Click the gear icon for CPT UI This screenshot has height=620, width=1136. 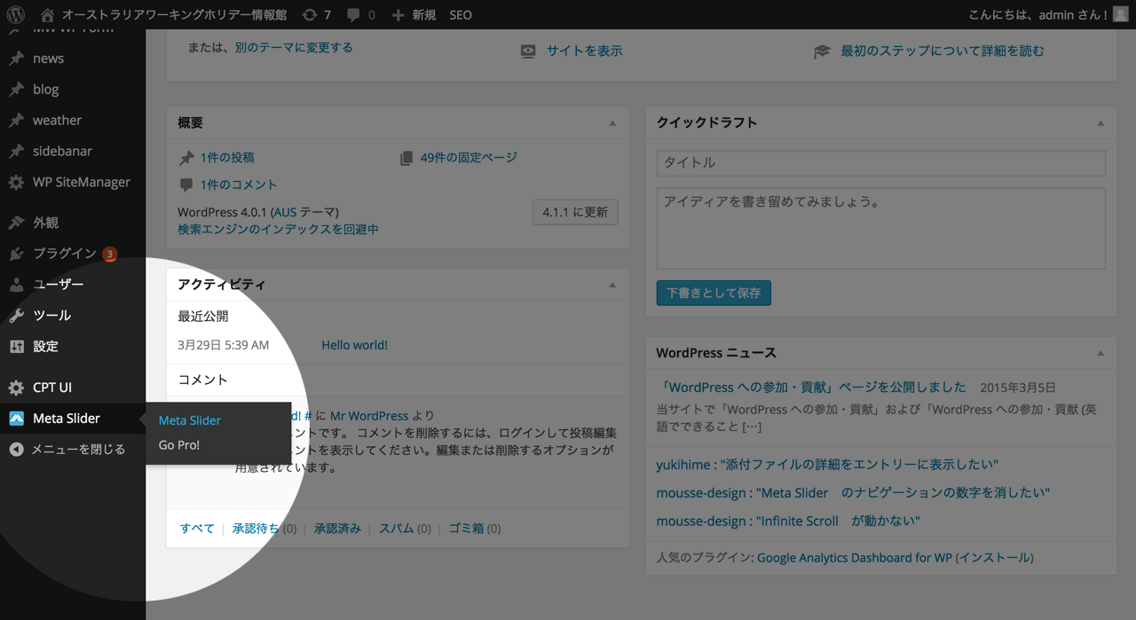point(16,388)
